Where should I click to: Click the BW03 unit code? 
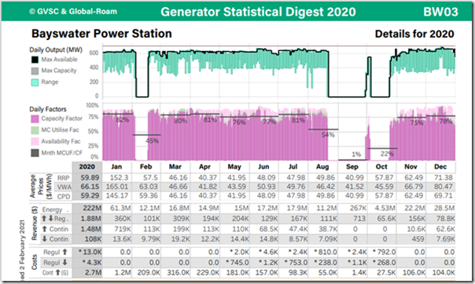click(x=440, y=12)
